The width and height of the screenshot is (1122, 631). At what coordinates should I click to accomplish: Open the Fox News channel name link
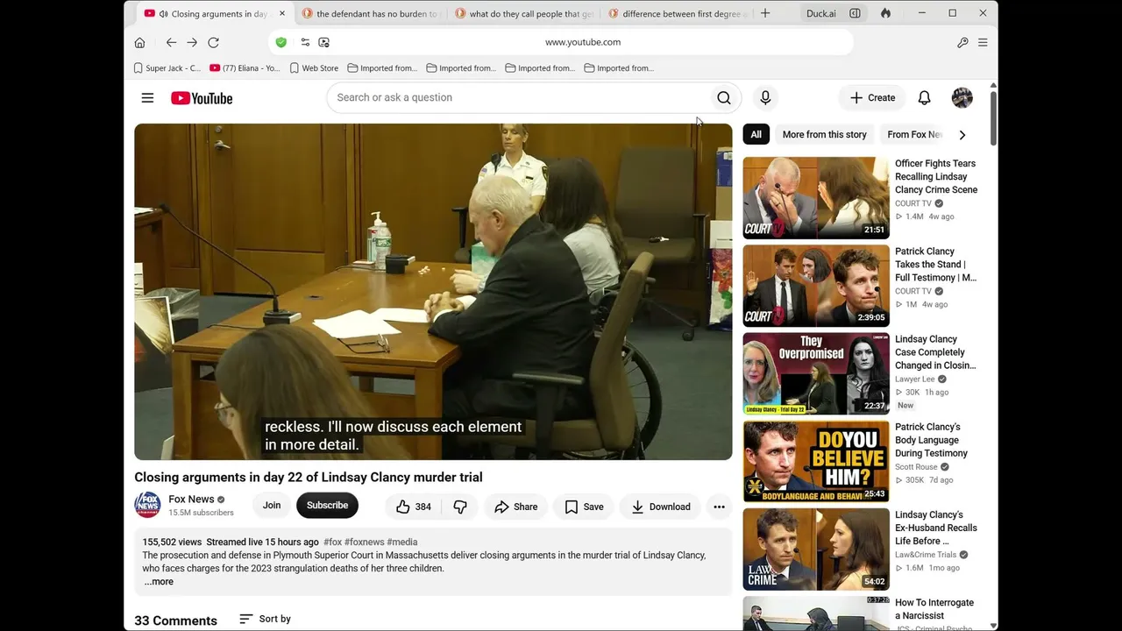191,500
